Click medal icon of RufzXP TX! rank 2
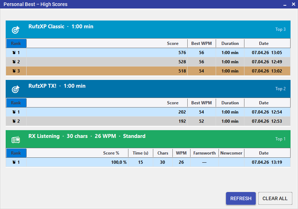Image resolution: width=298 pixels, height=209 pixels. point(14,121)
